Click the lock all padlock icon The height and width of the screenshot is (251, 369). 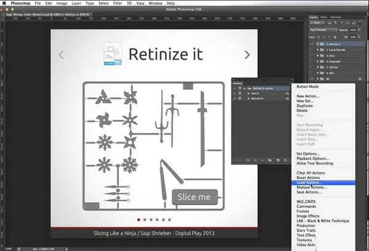(x=335, y=37)
